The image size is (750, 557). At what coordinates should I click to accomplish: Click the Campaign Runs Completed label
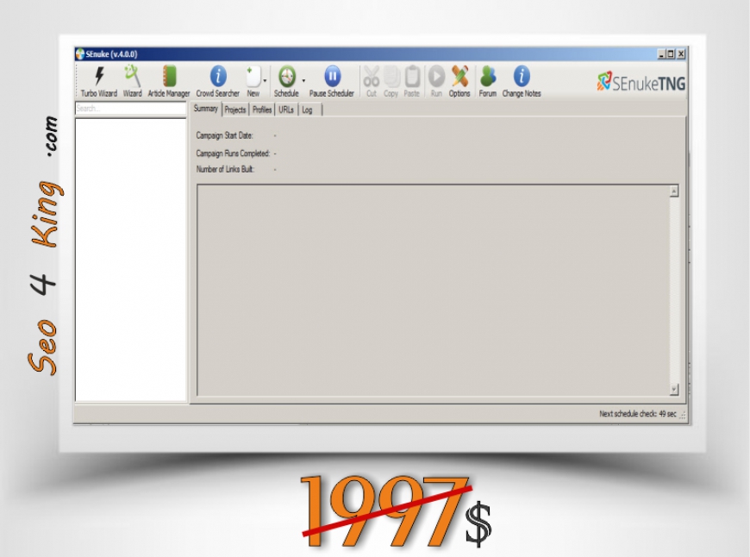point(233,153)
